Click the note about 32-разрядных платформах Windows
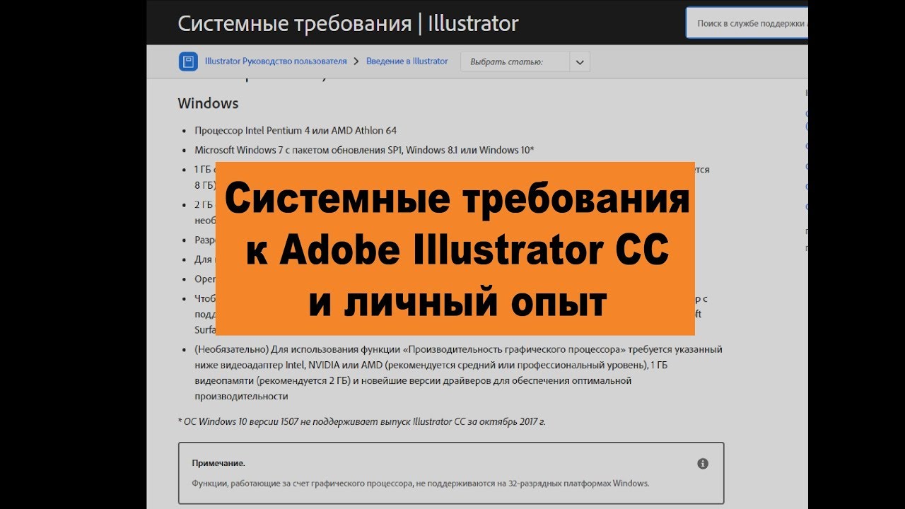The height and width of the screenshot is (509, 905). 420,484
